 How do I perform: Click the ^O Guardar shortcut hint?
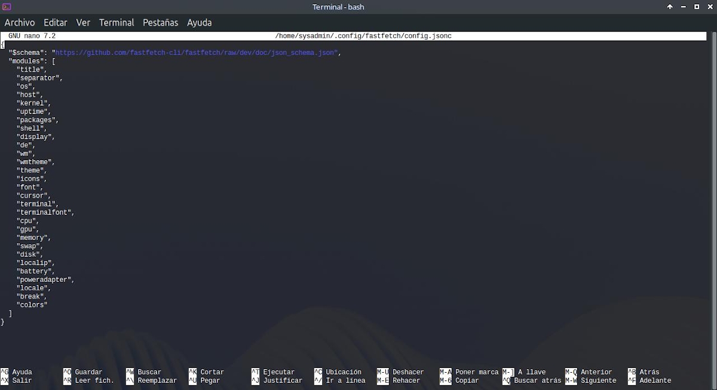click(x=83, y=372)
